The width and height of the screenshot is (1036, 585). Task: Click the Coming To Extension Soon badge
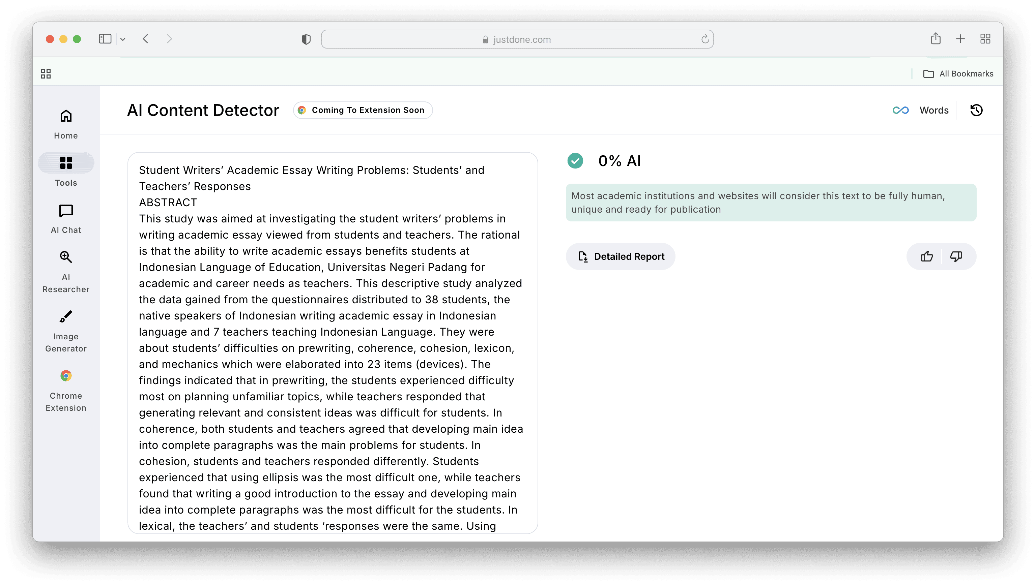[x=363, y=110]
